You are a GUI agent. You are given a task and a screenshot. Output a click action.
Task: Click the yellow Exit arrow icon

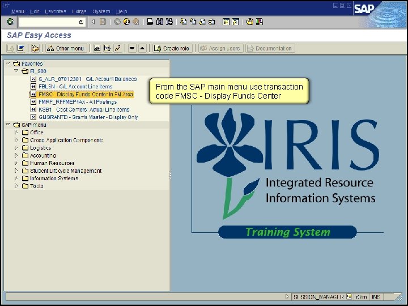pyautogui.click(x=126, y=22)
